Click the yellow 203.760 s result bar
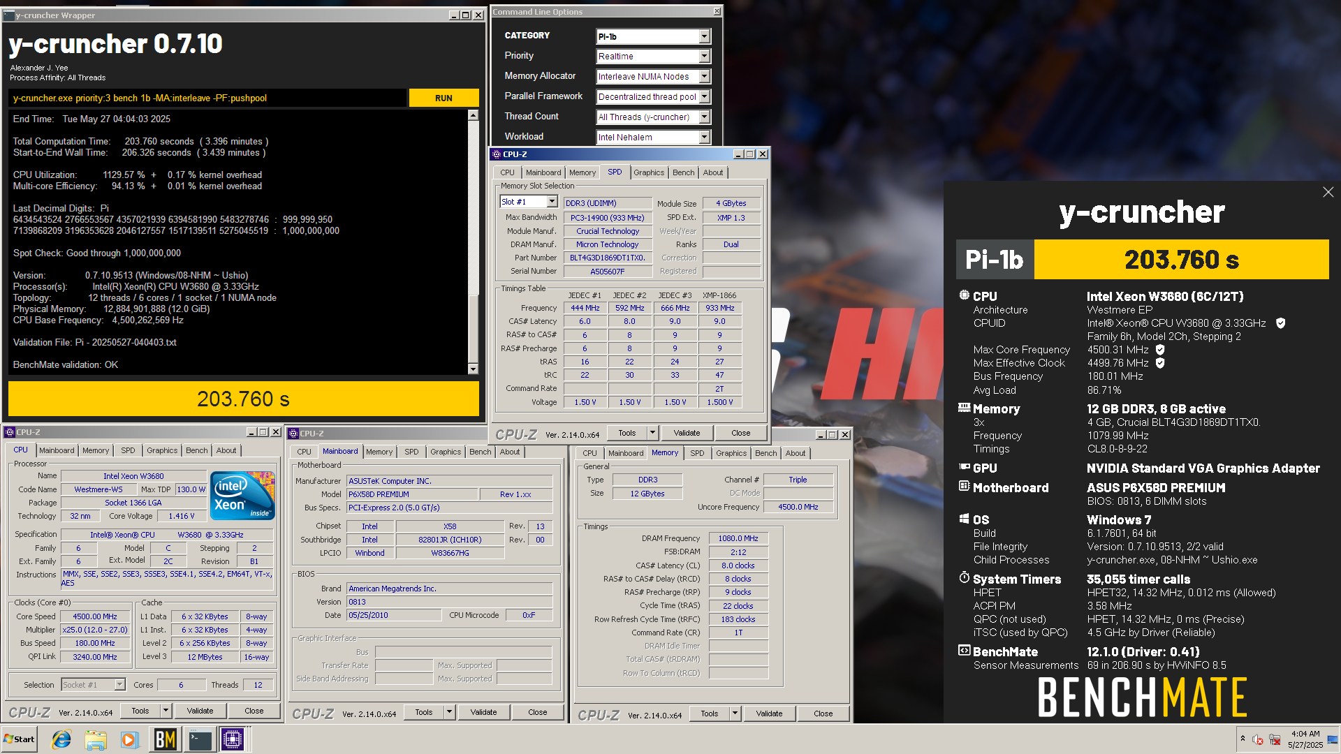This screenshot has height=754, width=1341. coord(243,399)
